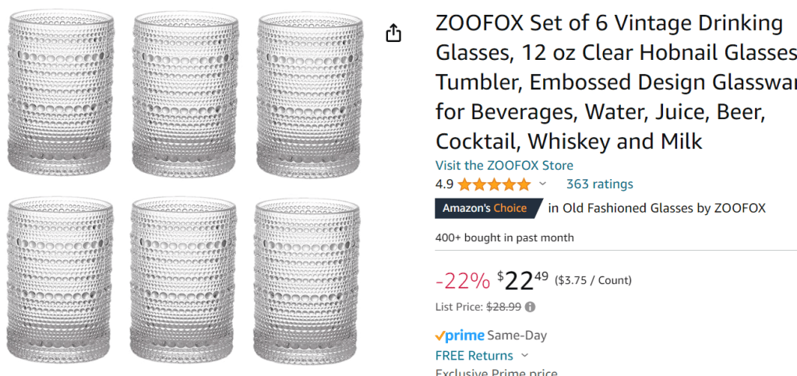Screen dimensions: 797x376
Task: Click the Amazon's Choice badge
Action: [x=484, y=208]
